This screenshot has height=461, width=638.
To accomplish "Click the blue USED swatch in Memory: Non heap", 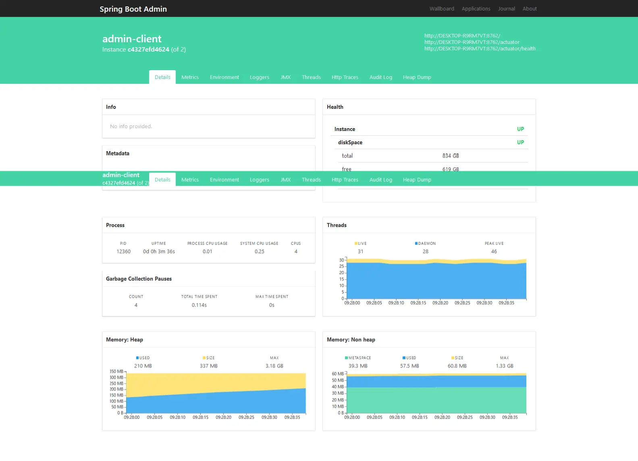I will coord(404,358).
